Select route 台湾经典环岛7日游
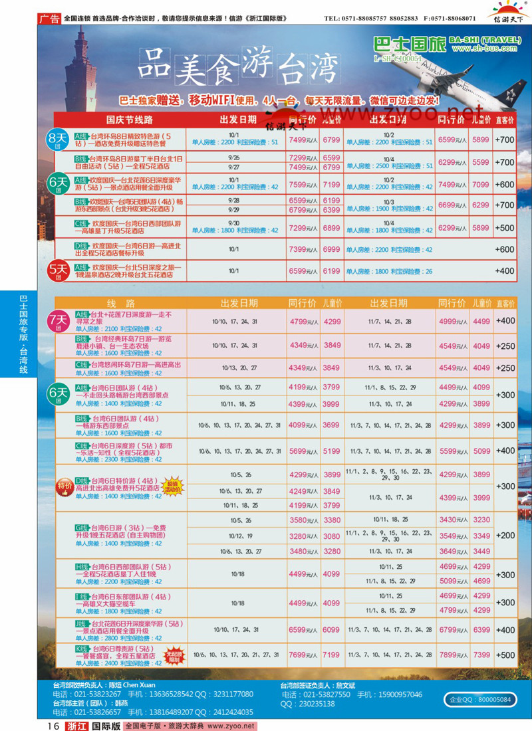 pyautogui.click(x=123, y=343)
